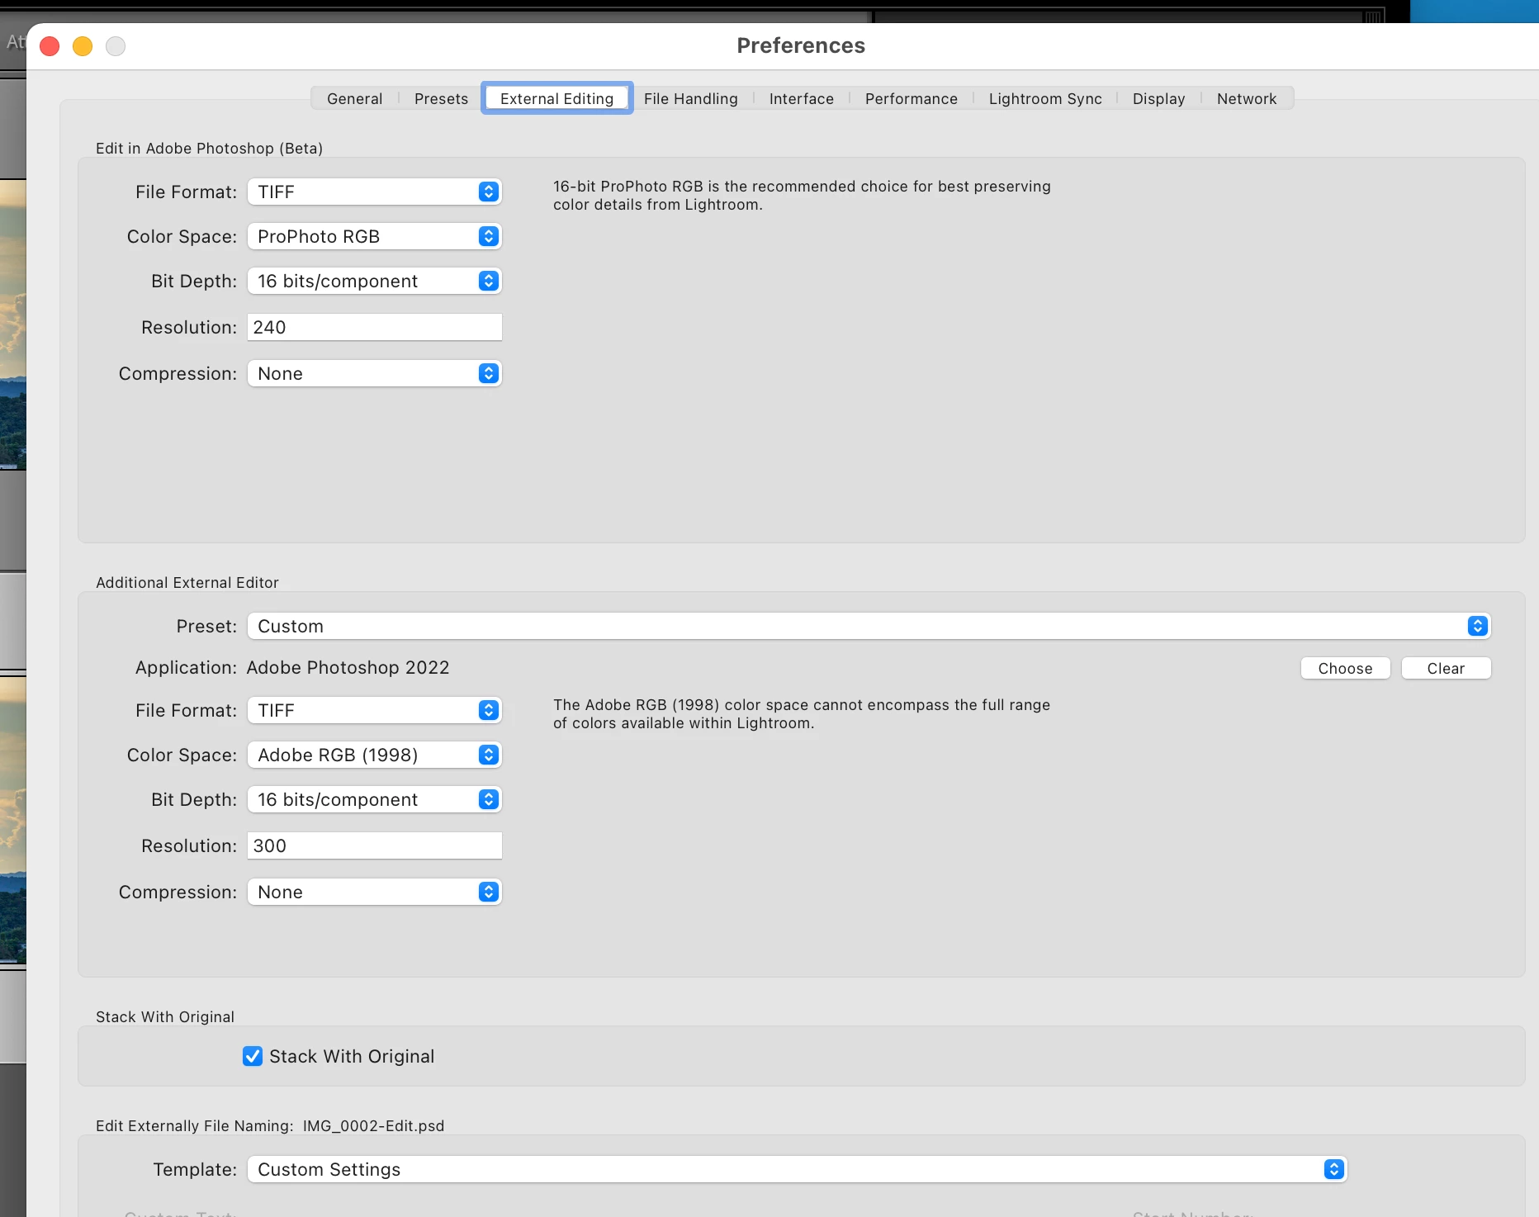1539x1217 pixels.
Task: Click Choose to pick an application
Action: pyautogui.click(x=1345, y=668)
